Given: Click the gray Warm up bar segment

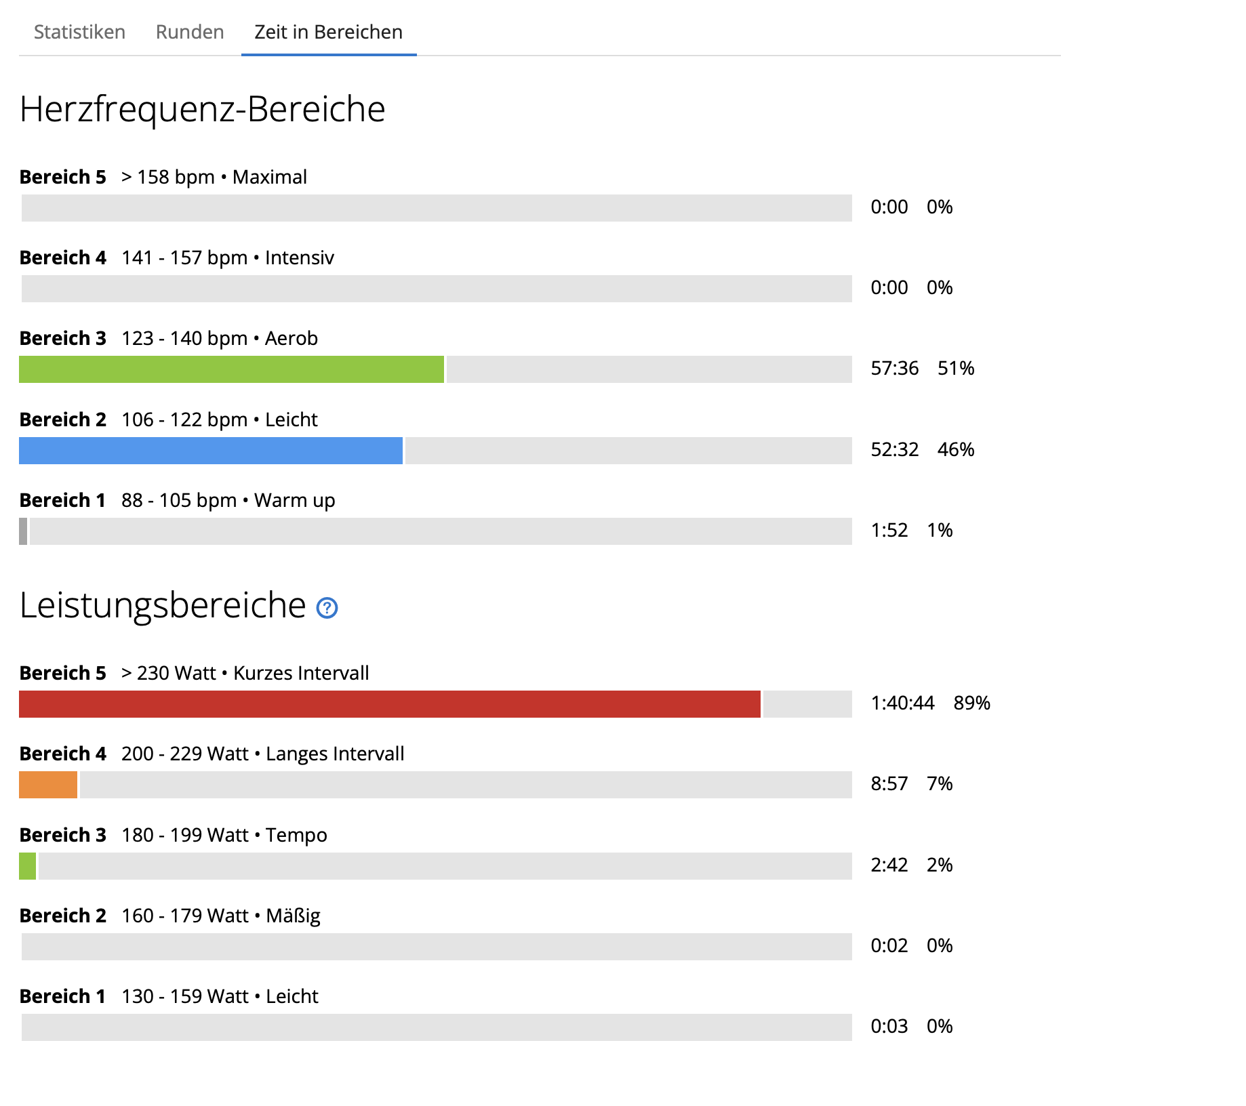Looking at the screenshot, I should point(23,531).
